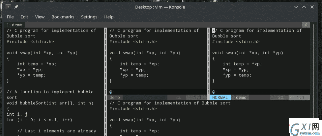This screenshot has height=136, width=322.
Task: Click the Konsole vertical scrollbar
Action: (x=313, y=80)
